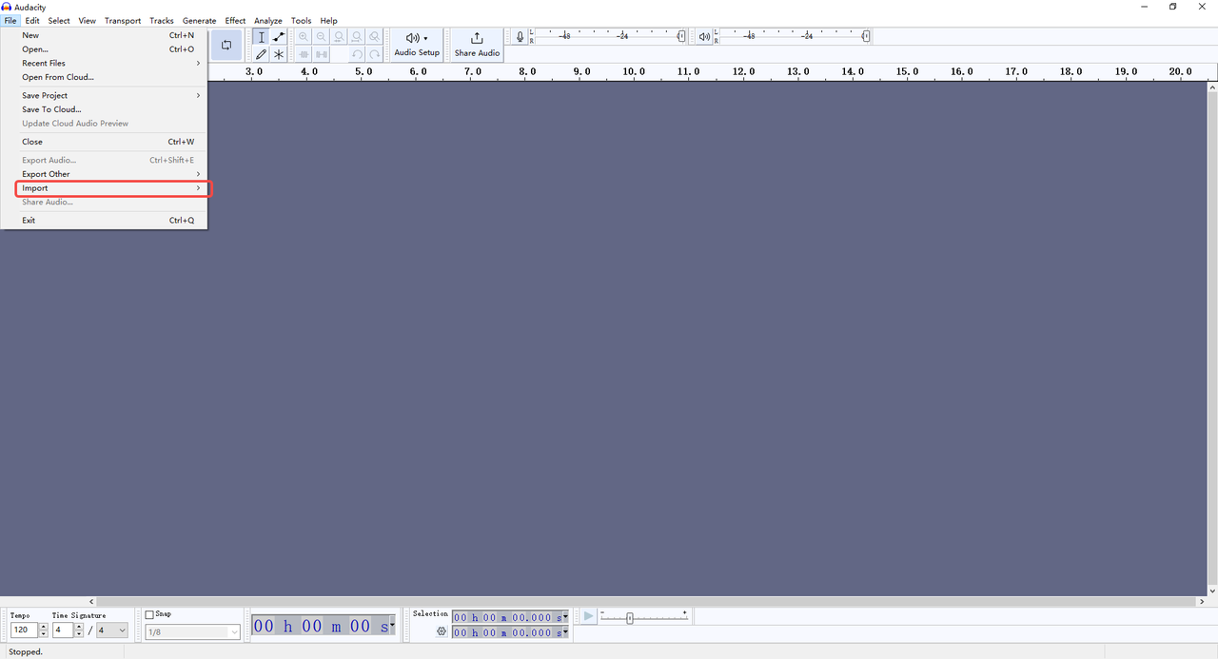Click the Selection settings gear icon

[442, 631]
